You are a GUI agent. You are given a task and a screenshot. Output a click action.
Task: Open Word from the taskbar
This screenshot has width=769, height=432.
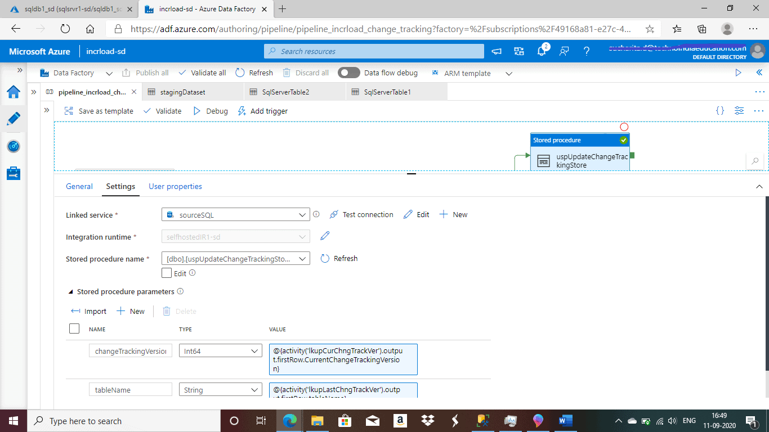tap(565, 421)
